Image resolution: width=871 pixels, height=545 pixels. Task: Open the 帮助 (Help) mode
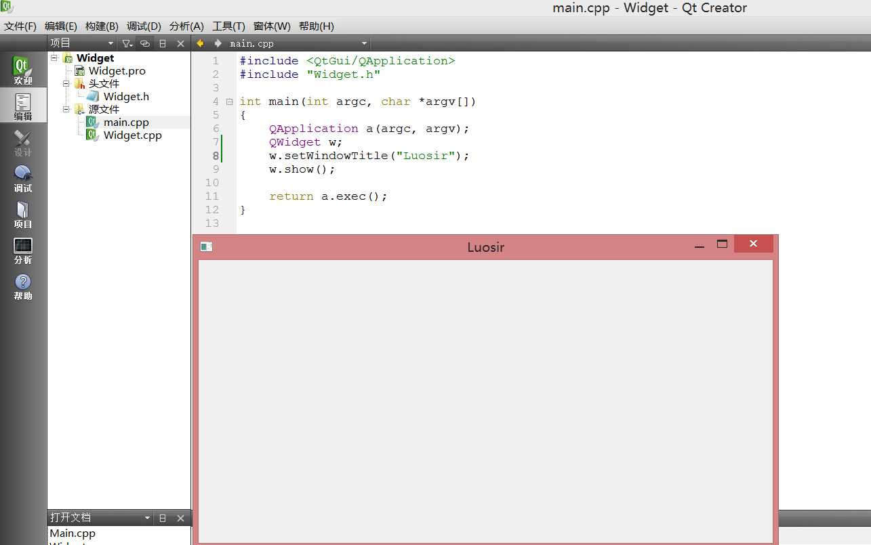[x=23, y=286]
